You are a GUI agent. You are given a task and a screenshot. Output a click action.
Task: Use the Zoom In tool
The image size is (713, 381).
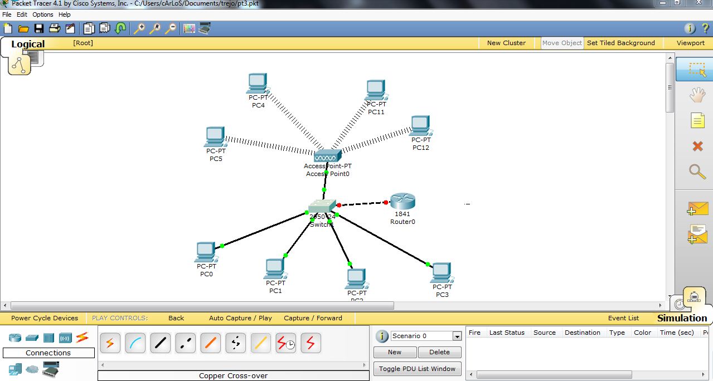pyautogui.click(x=139, y=28)
